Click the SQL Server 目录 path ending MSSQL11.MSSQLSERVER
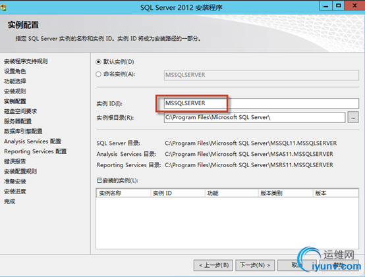Image resolution: width=365 pixels, height=277 pixels. [x=251, y=143]
